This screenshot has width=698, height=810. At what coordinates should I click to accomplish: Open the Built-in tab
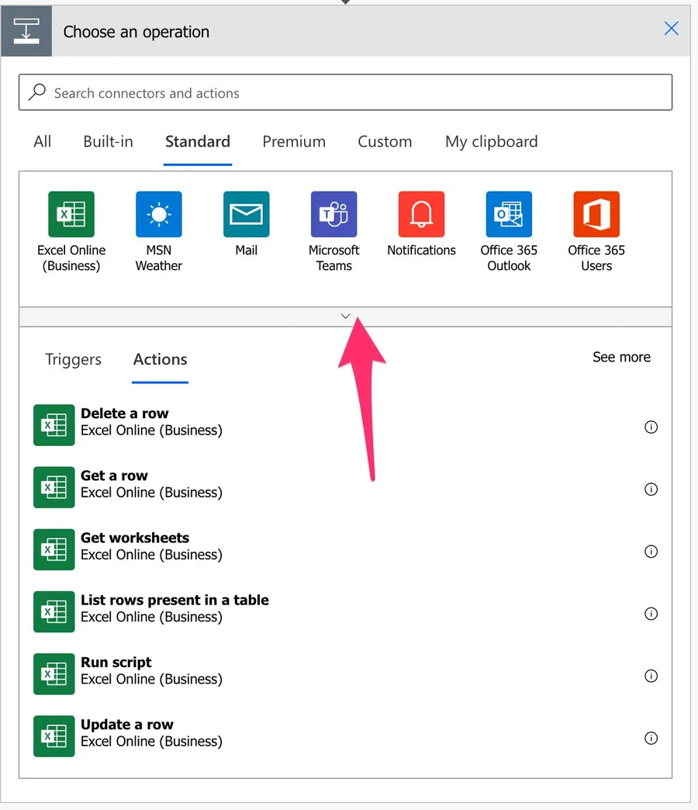coord(109,142)
